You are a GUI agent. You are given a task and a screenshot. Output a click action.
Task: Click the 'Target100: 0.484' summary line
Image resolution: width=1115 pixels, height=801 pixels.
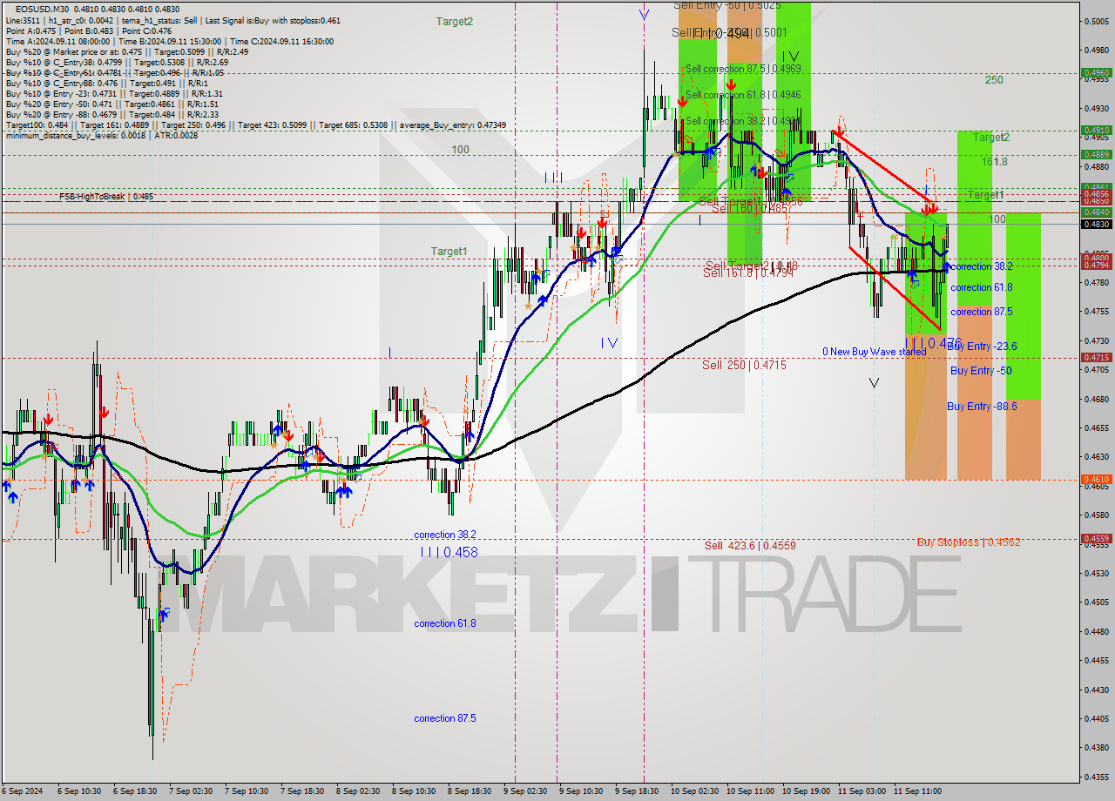pos(255,125)
